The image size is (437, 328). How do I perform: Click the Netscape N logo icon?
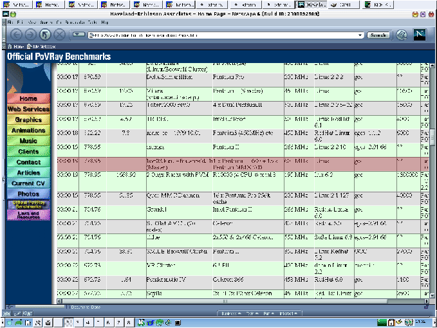click(x=420, y=35)
